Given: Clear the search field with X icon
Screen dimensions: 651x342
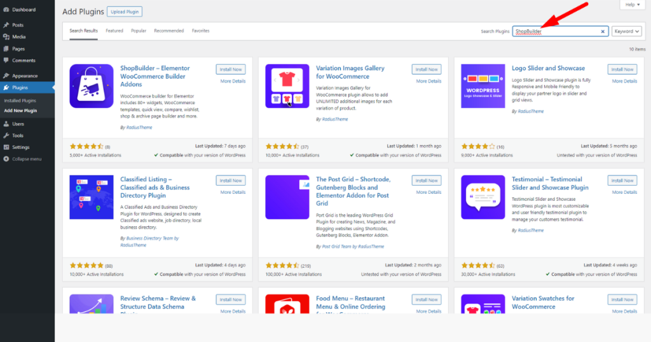Looking at the screenshot, I should [x=603, y=32].
